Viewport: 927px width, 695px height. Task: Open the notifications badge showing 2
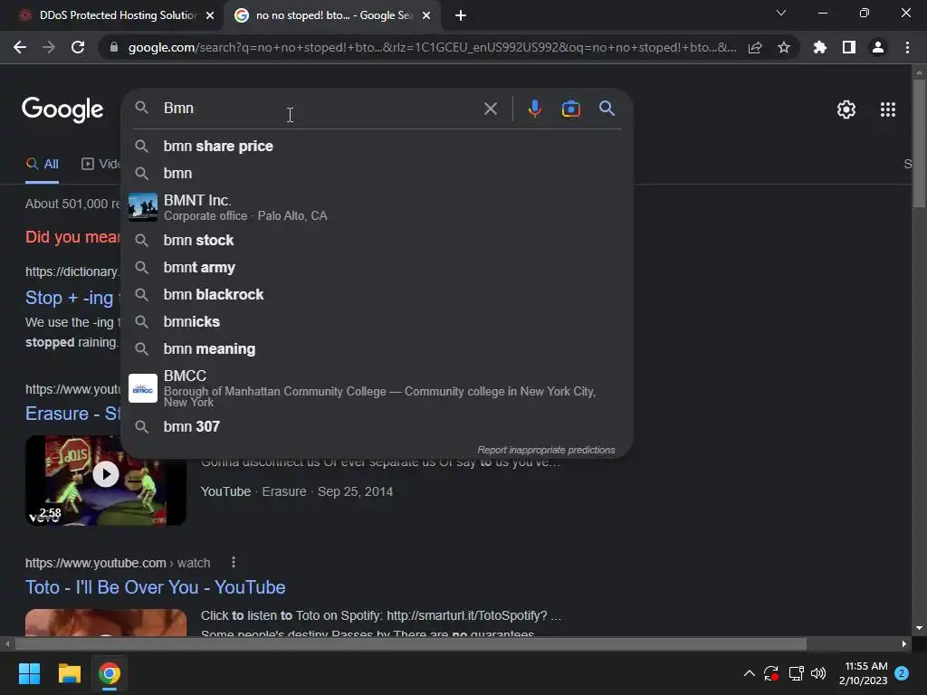point(902,673)
